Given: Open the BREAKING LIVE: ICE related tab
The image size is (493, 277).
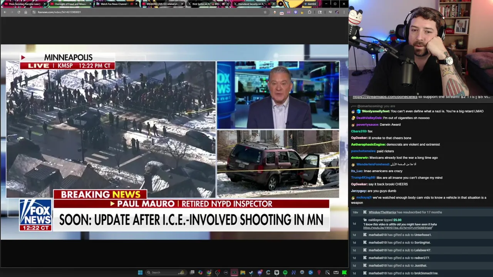Looking at the screenshot, I should [162, 4].
